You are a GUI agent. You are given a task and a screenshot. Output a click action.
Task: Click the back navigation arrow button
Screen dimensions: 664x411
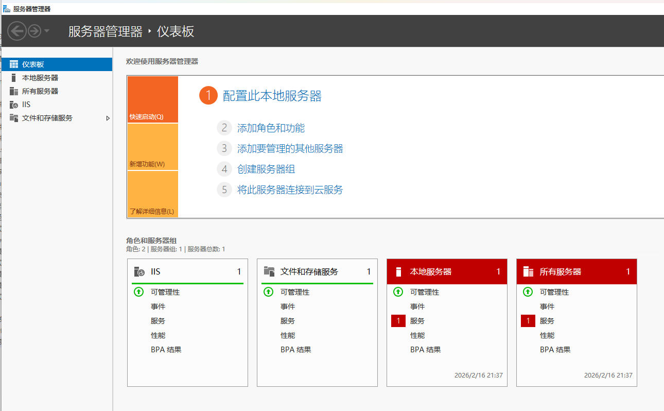[x=17, y=31]
